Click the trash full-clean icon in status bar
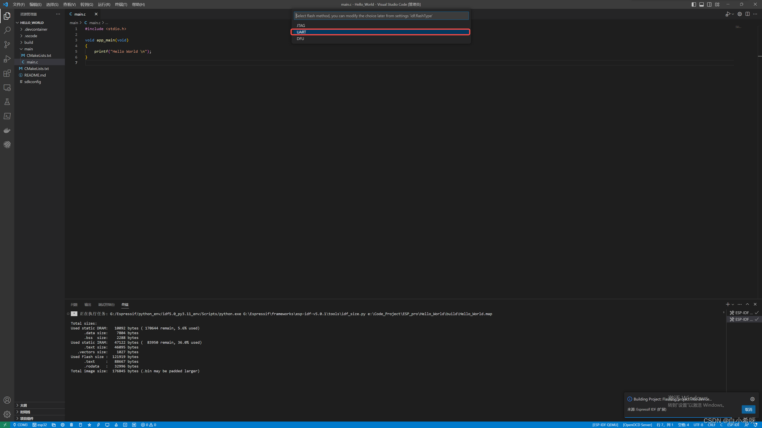This screenshot has width=762, height=428. pos(71,425)
